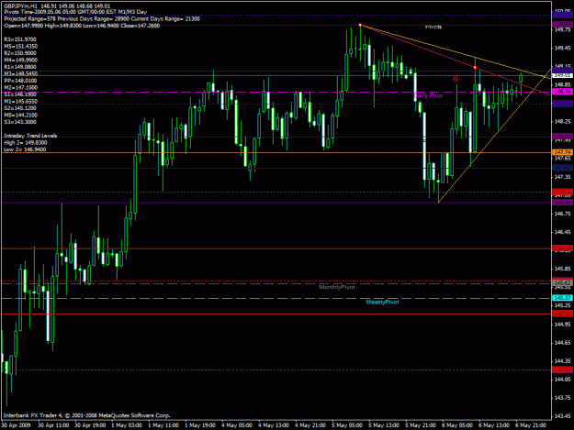This screenshot has height=430, width=574.
Task: Click the High 2= 149.8300 text
Action: 26,142
